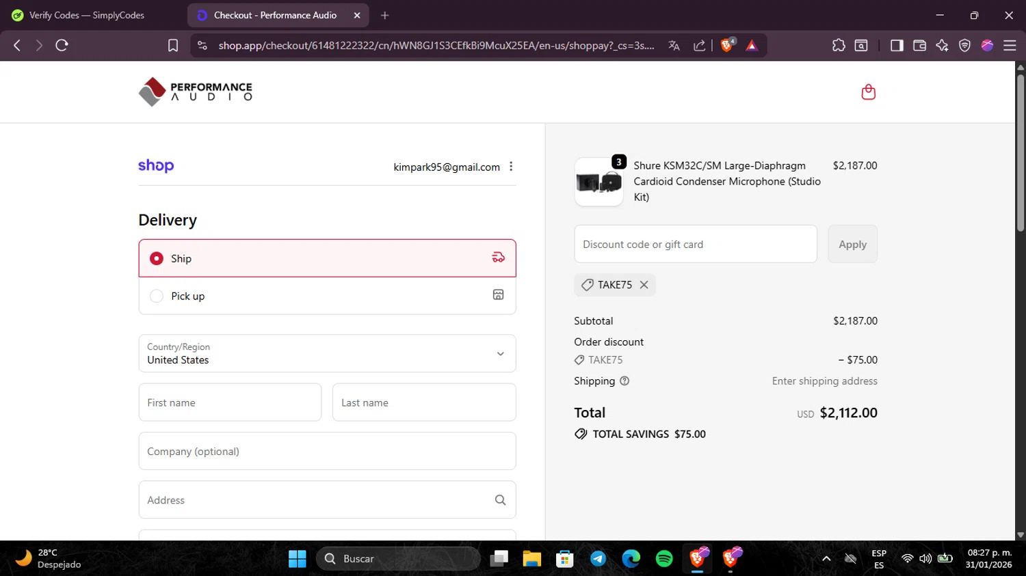This screenshot has width=1026, height=576.
Task: Click the taskbar Buscar search box
Action: (399, 559)
